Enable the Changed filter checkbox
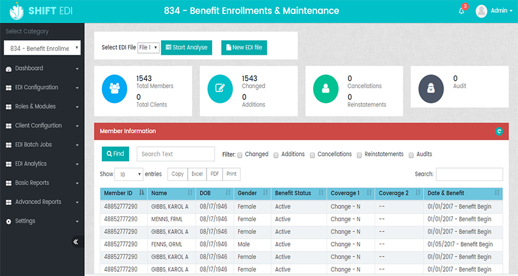Viewport: 518px width, 276px height. pyautogui.click(x=239, y=155)
